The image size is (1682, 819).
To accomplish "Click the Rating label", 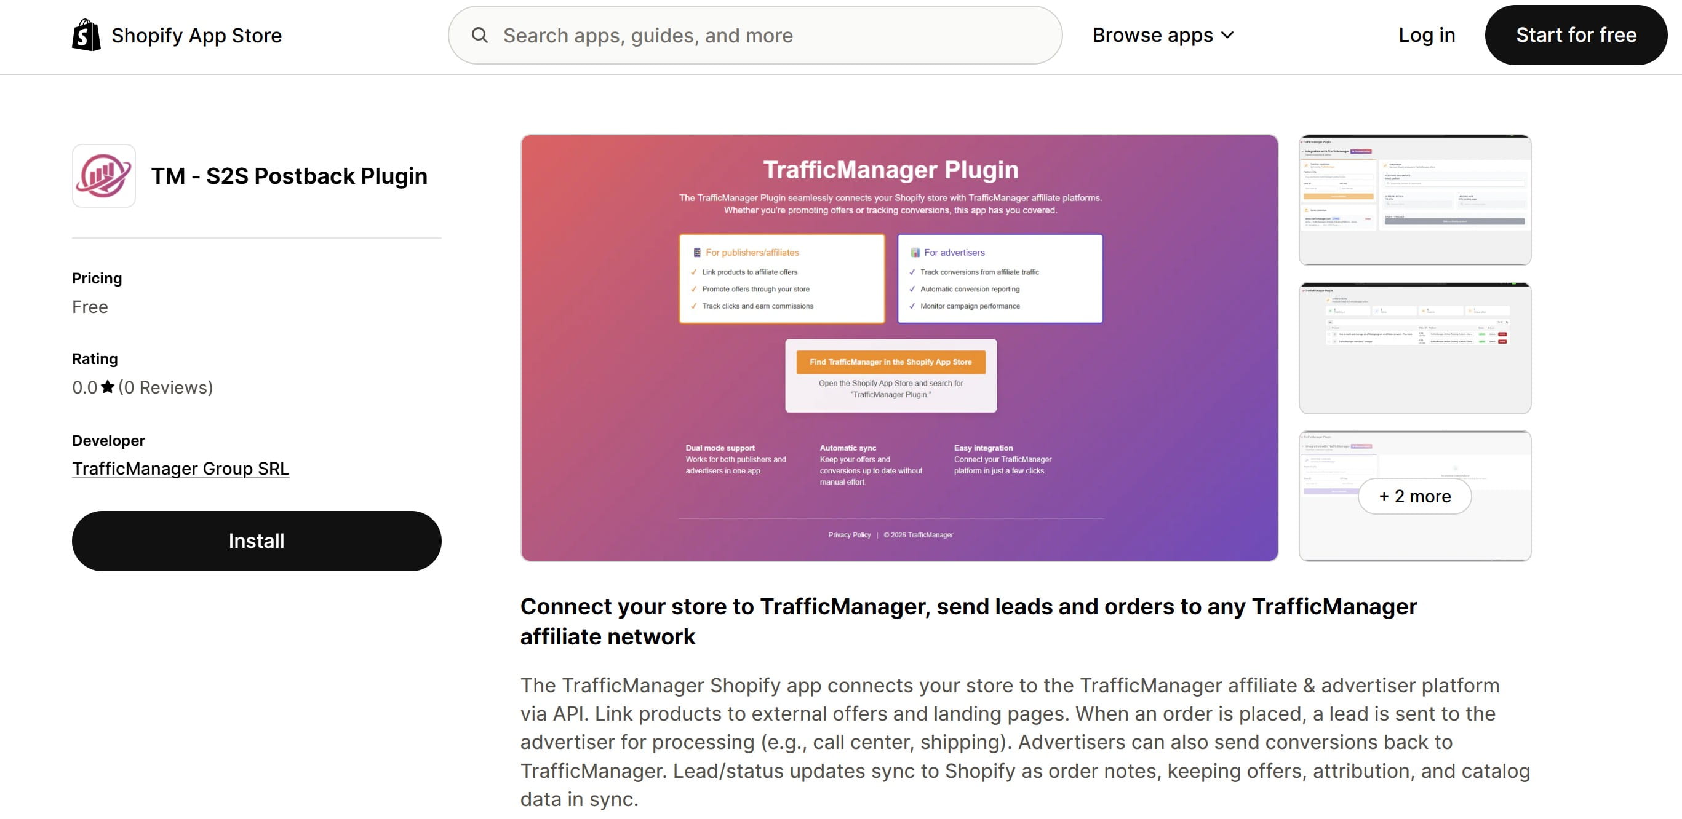I will click(95, 358).
